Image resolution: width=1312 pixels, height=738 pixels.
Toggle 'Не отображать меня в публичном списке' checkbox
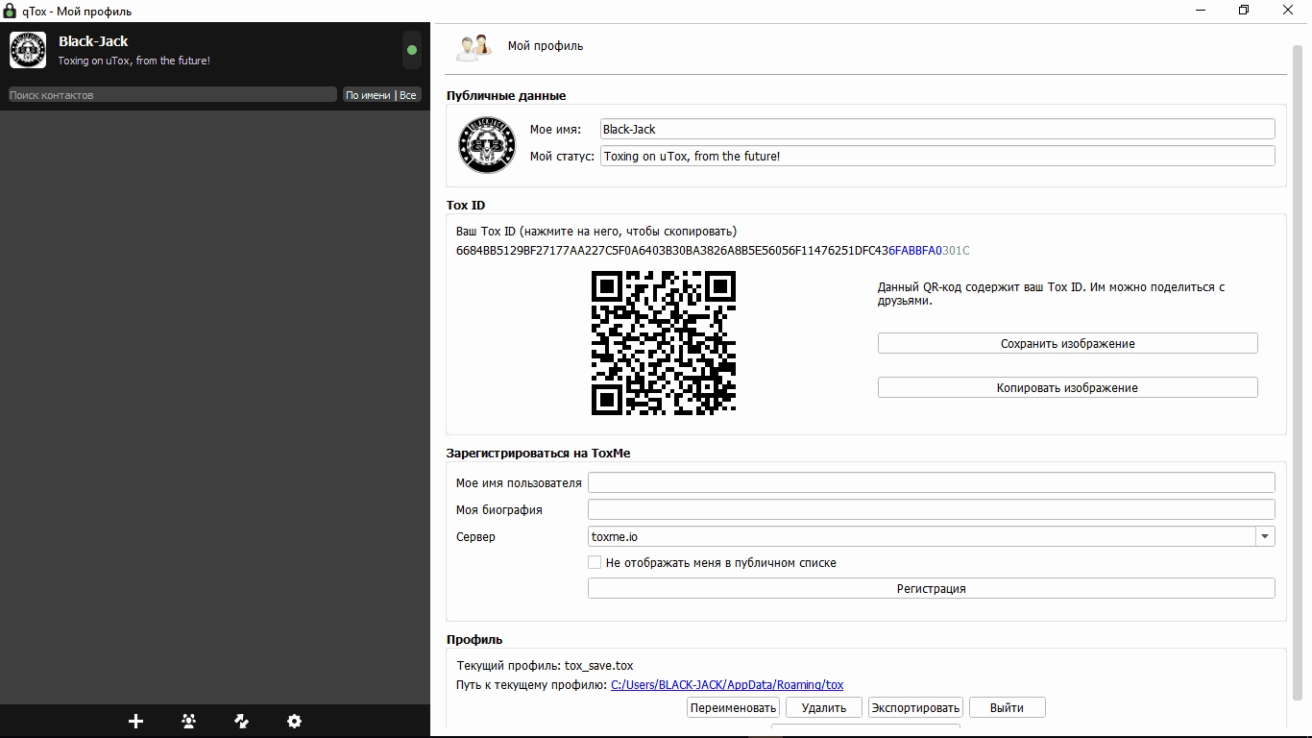[595, 562]
